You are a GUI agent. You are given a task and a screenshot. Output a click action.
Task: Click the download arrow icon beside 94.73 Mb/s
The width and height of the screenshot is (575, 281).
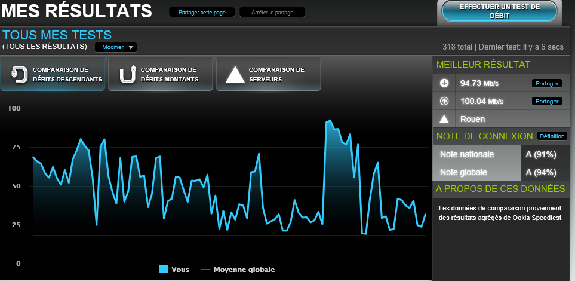(444, 83)
